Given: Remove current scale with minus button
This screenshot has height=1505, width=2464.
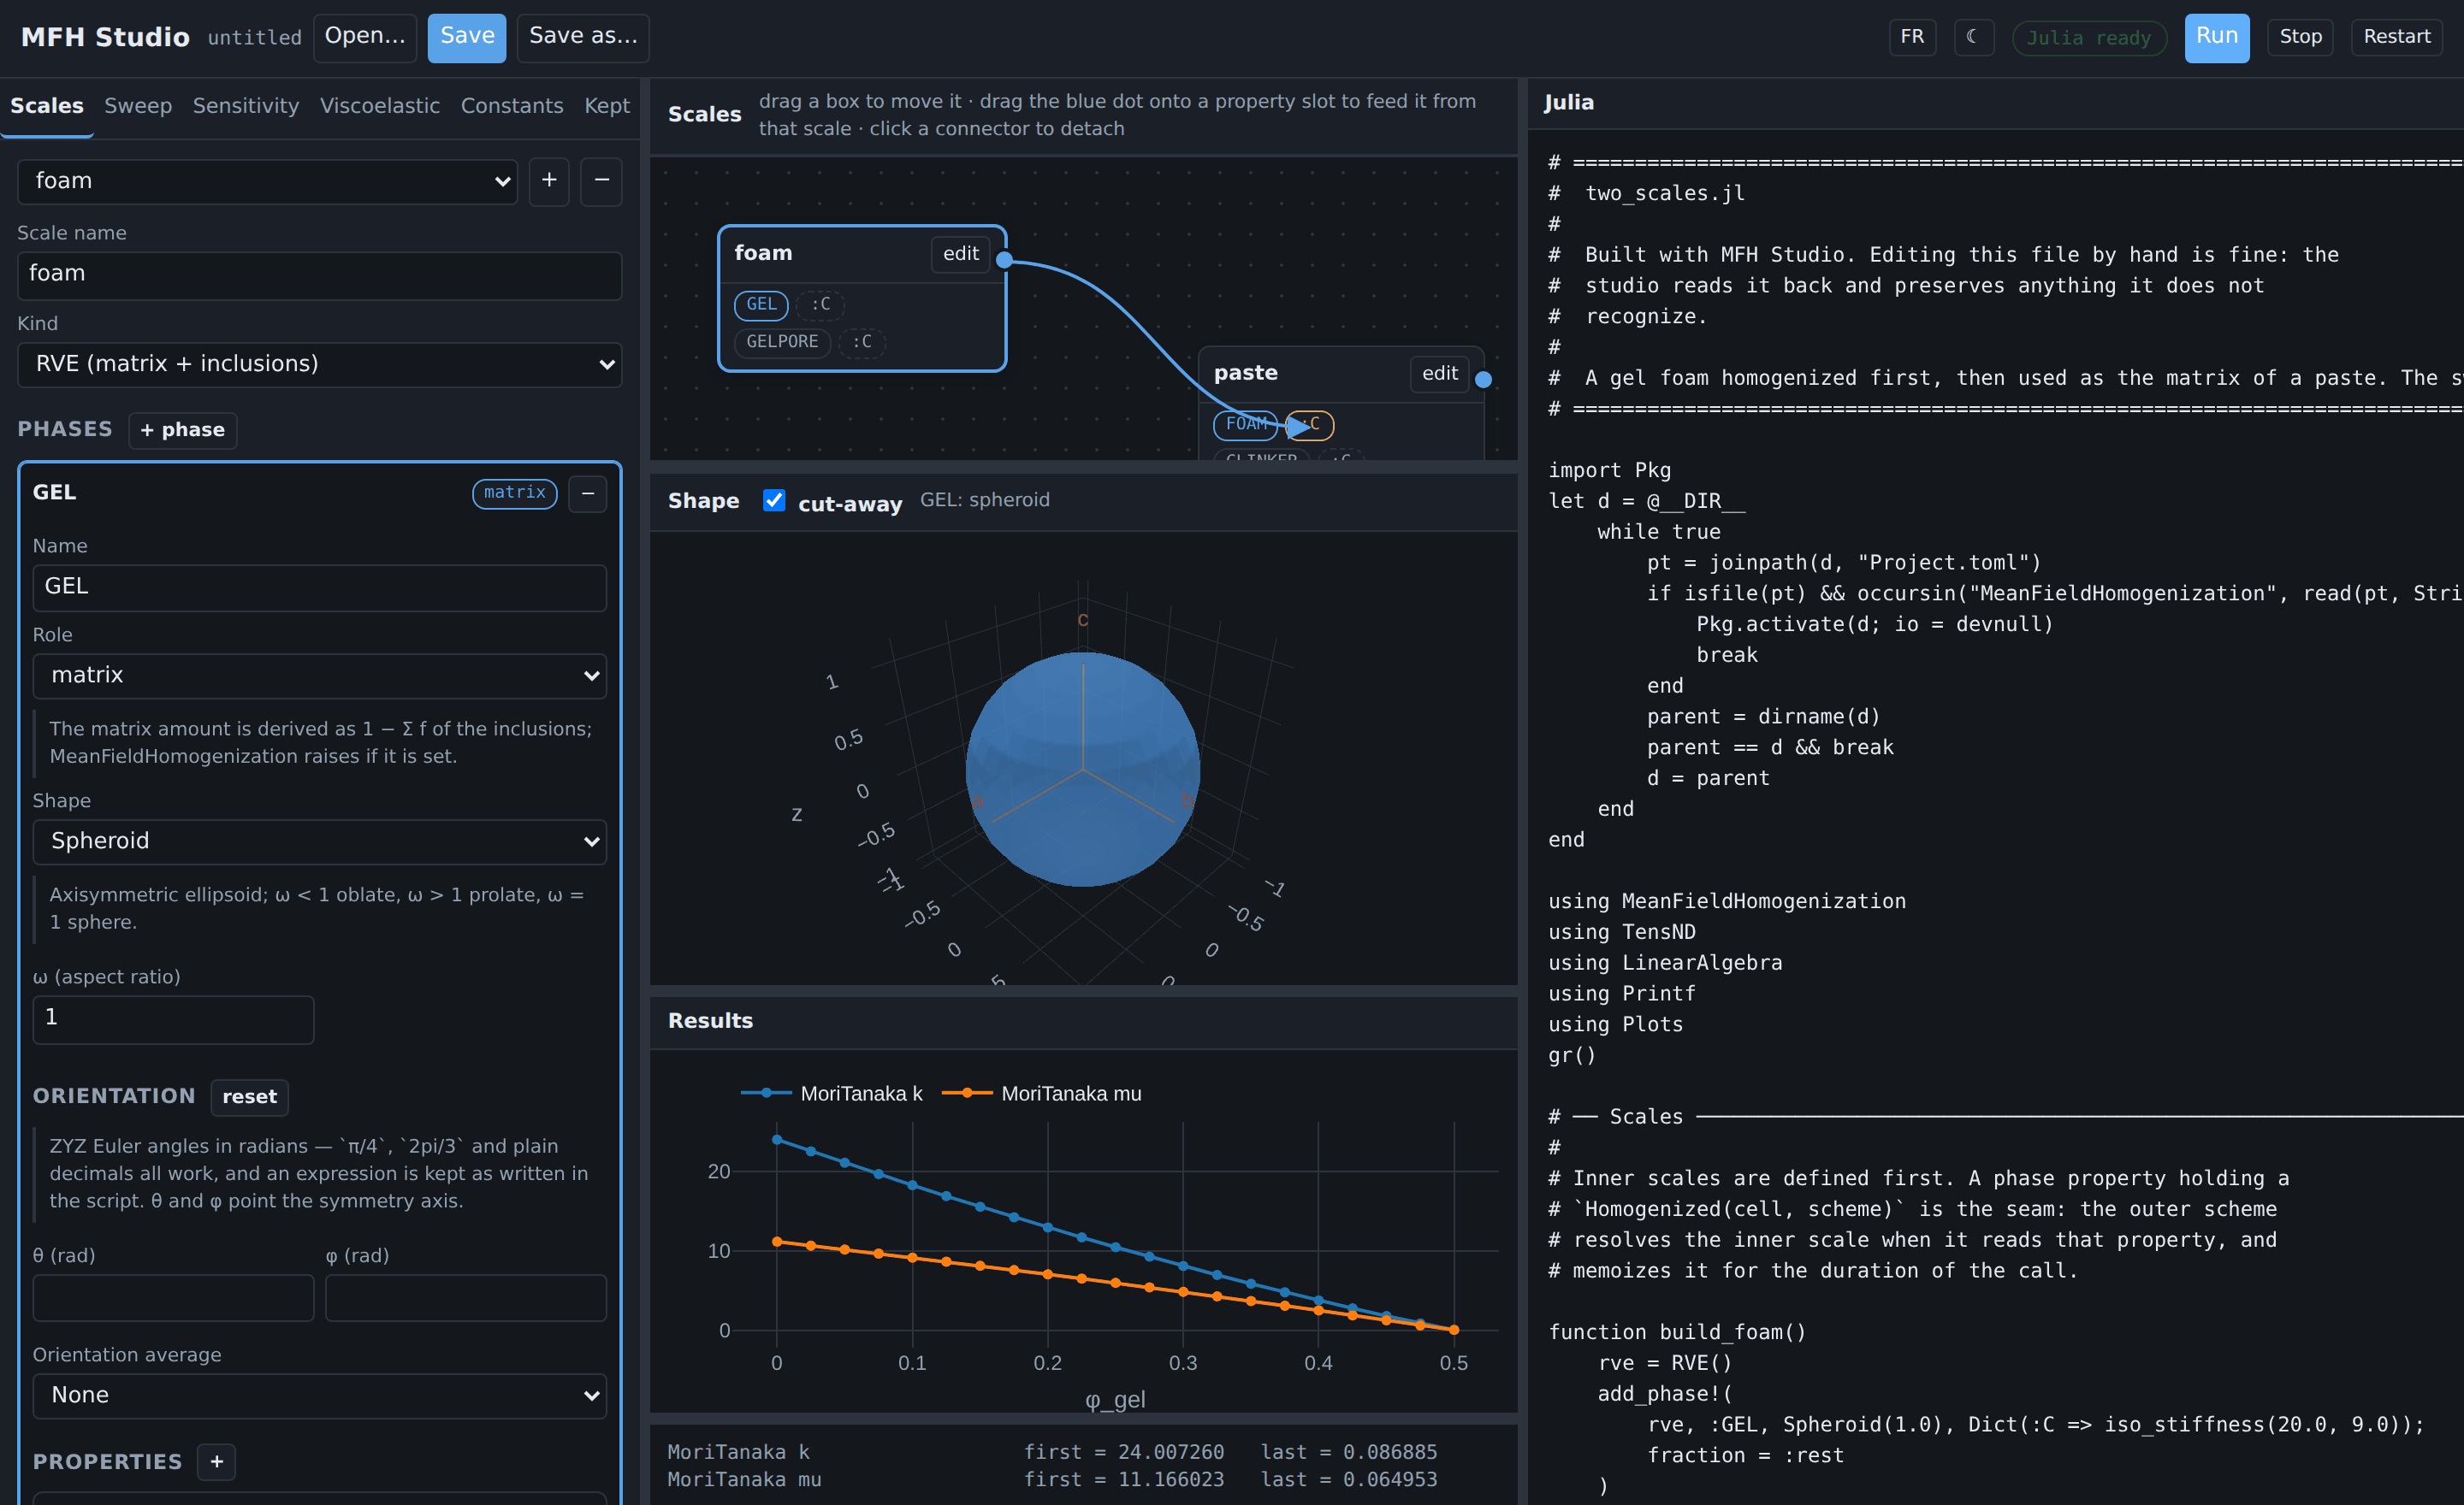Looking at the screenshot, I should point(601,181).
